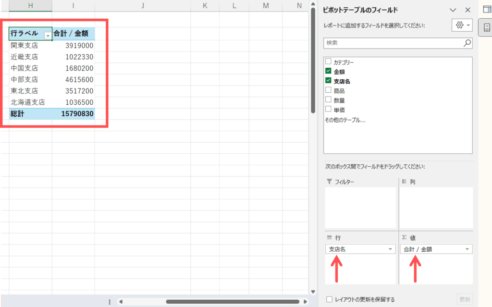Open the pane options chevron beside the title
The height and width of the screenshot is (307, 492).
click(x=452, y=10)
